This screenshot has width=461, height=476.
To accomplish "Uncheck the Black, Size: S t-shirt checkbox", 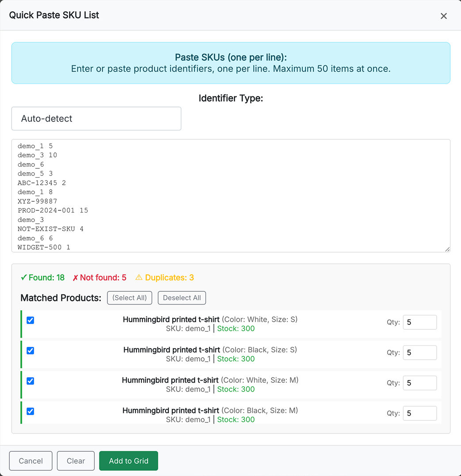I will (x=30, y=350).
